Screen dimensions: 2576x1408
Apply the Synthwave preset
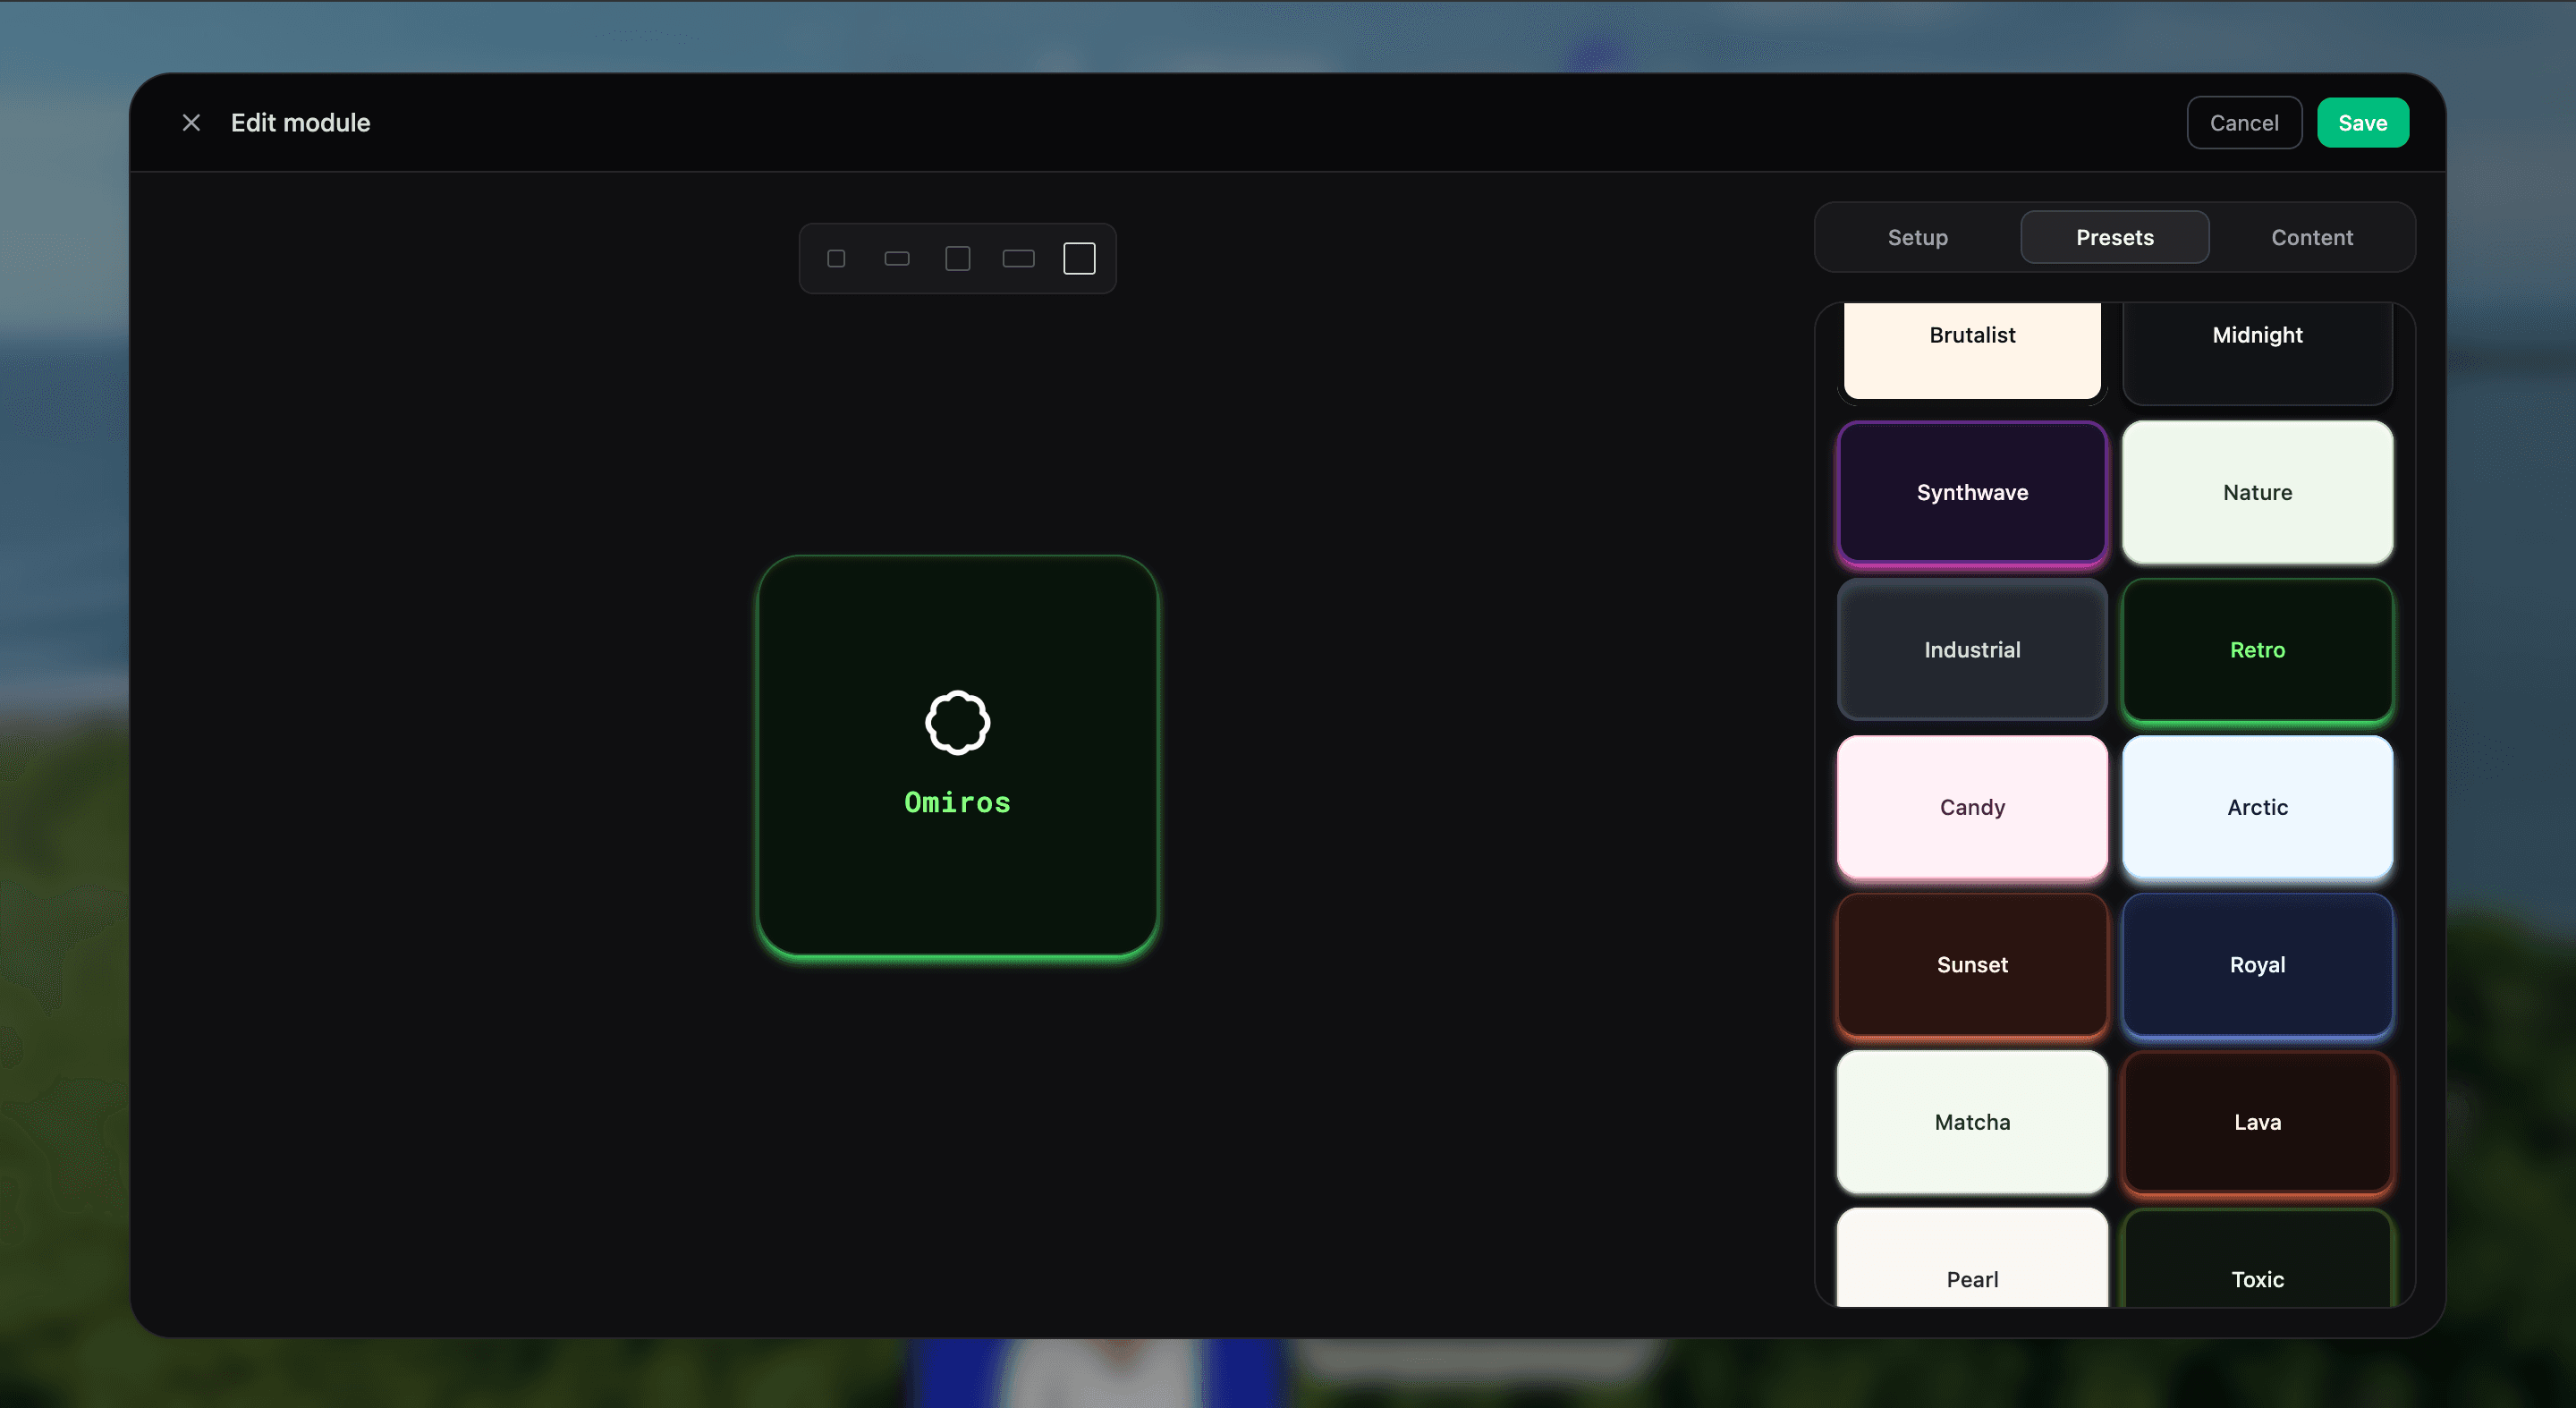(1972, 493)
